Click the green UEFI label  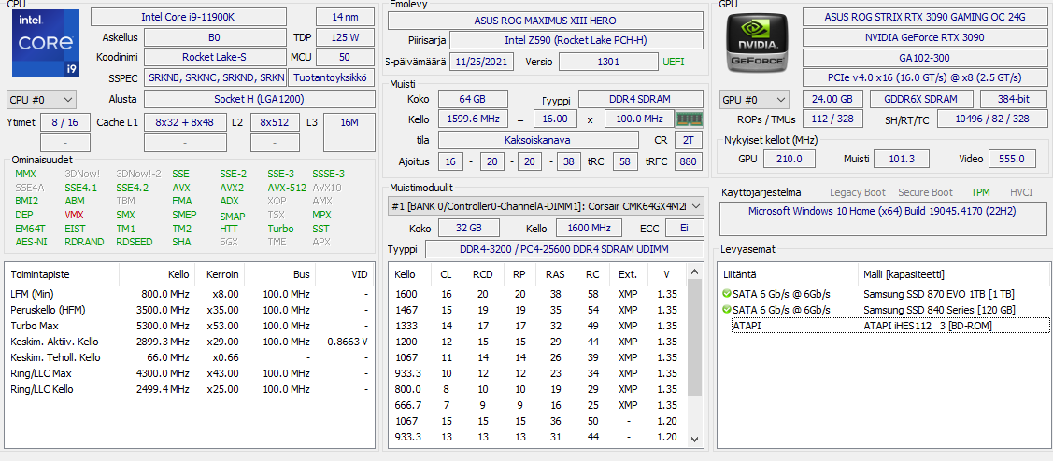pos(674,62)
